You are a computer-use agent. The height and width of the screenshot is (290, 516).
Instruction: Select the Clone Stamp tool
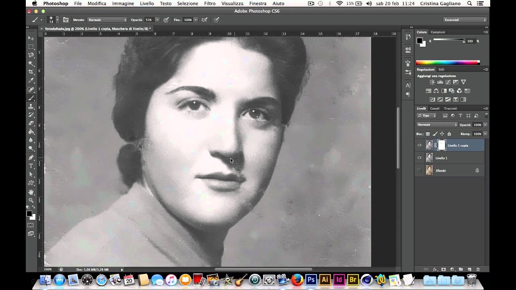(31, 106)
